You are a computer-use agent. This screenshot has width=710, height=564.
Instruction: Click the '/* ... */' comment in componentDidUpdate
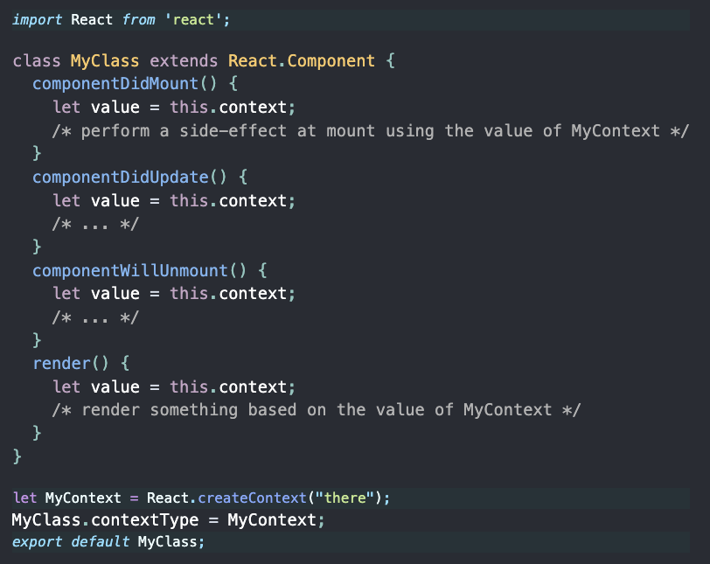(95, 224)
